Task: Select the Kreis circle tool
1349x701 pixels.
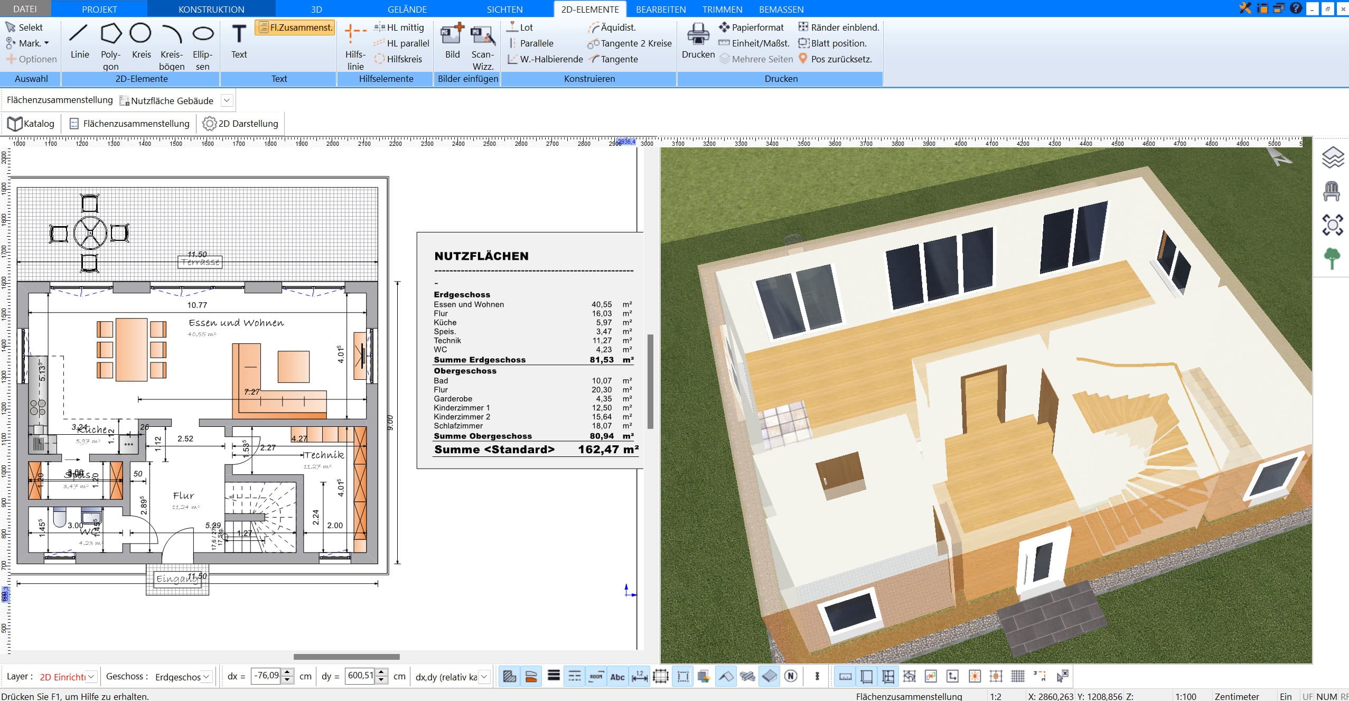Action: point(141,41)
